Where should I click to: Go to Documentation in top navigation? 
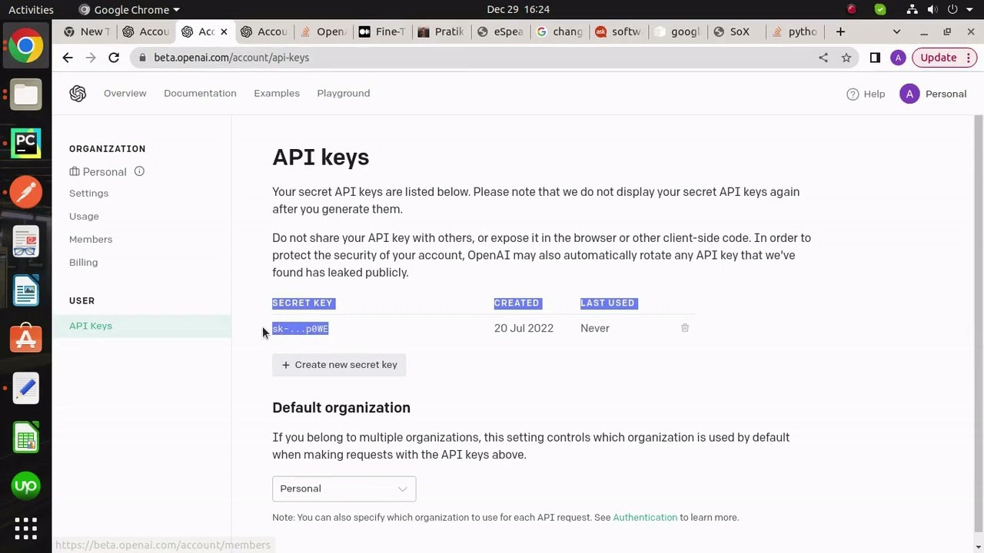pyautogui.click(x=200, y=93)
